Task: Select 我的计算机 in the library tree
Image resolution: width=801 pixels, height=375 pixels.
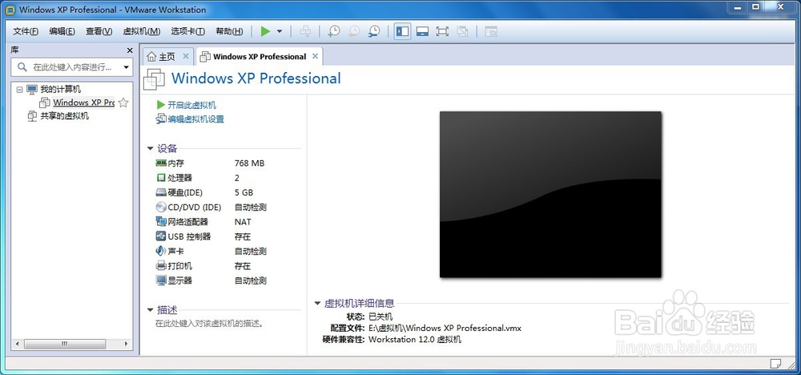Action: coord(60,90)
